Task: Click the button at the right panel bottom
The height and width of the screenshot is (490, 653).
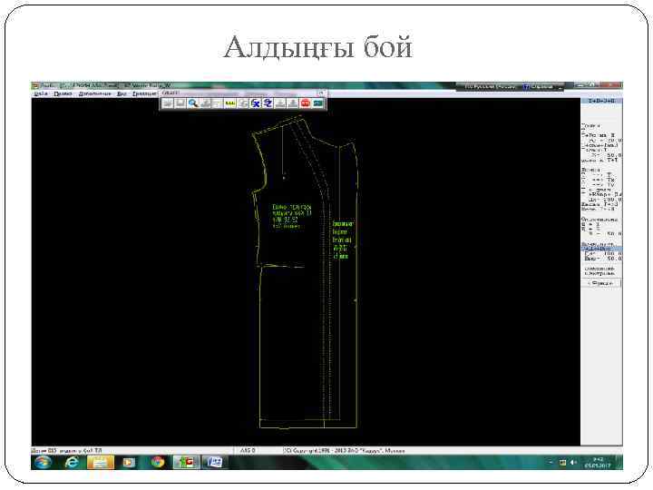Action: click(x=601, y=283)
